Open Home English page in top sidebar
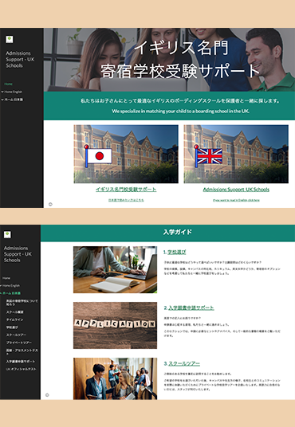The height and width of the screenshot is (427, 295). (x=14, y=92)
